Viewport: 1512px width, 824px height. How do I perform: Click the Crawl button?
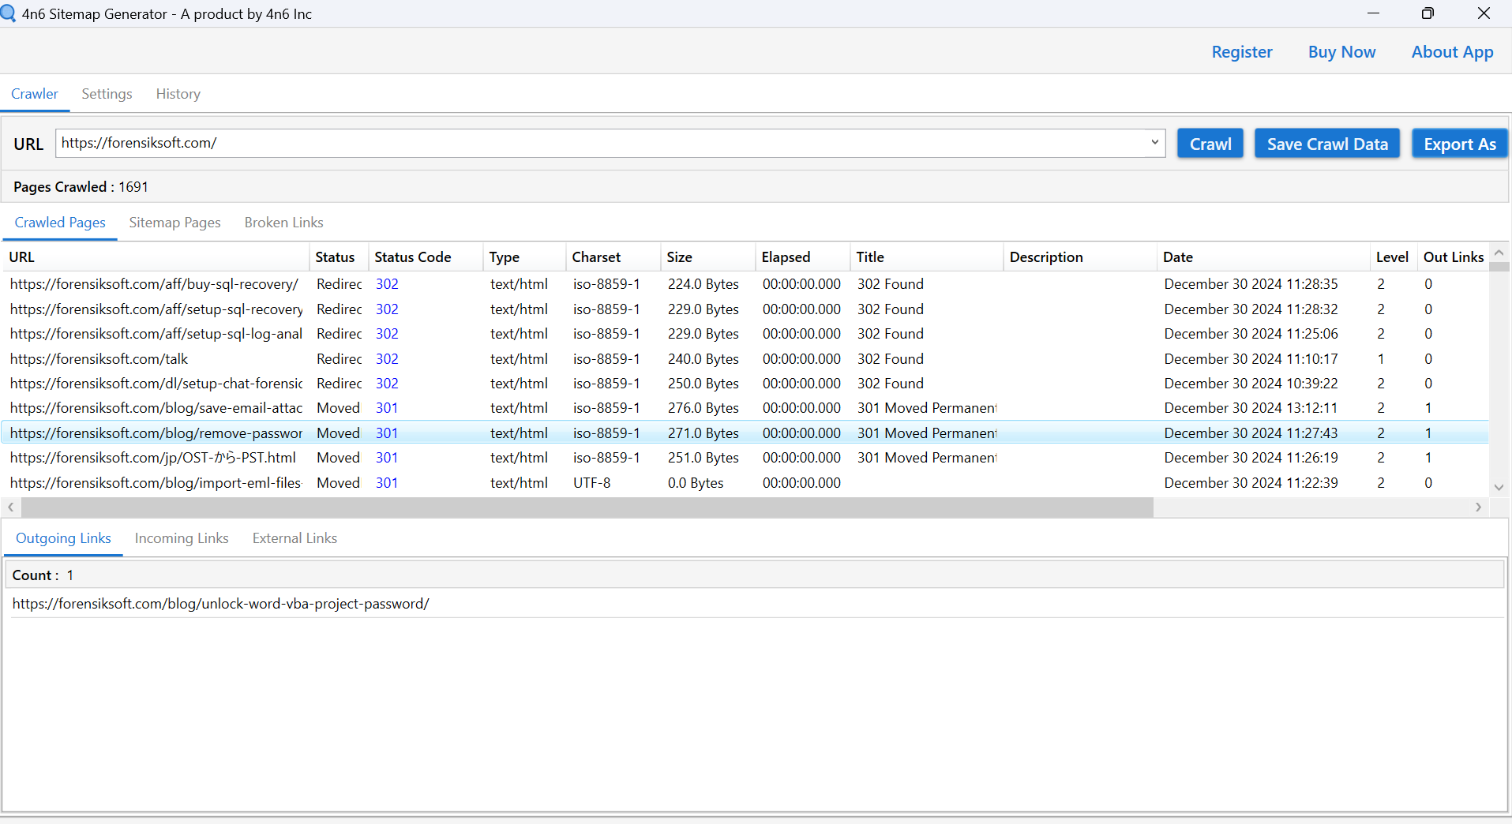1210,144
